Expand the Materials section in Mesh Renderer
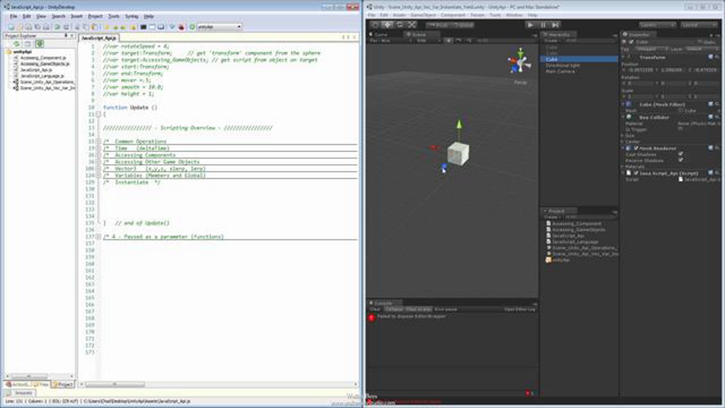Screen dimensions: 725x408 pyautogui.click(x=623, y=167)
